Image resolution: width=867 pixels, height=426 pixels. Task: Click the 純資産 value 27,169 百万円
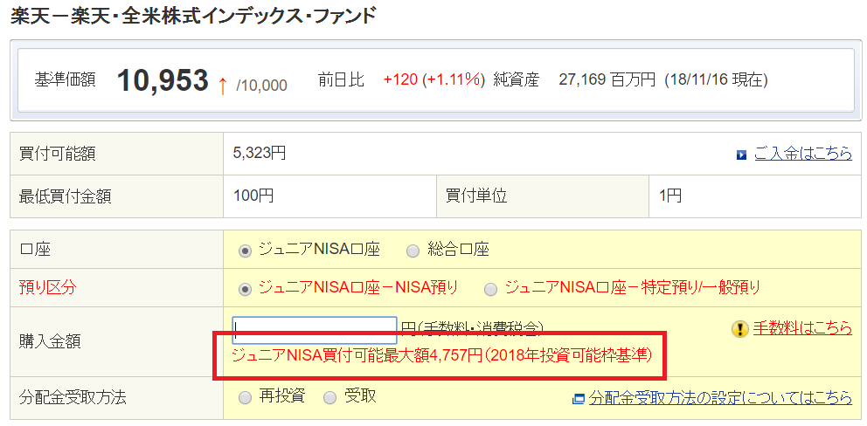[607, 80]
